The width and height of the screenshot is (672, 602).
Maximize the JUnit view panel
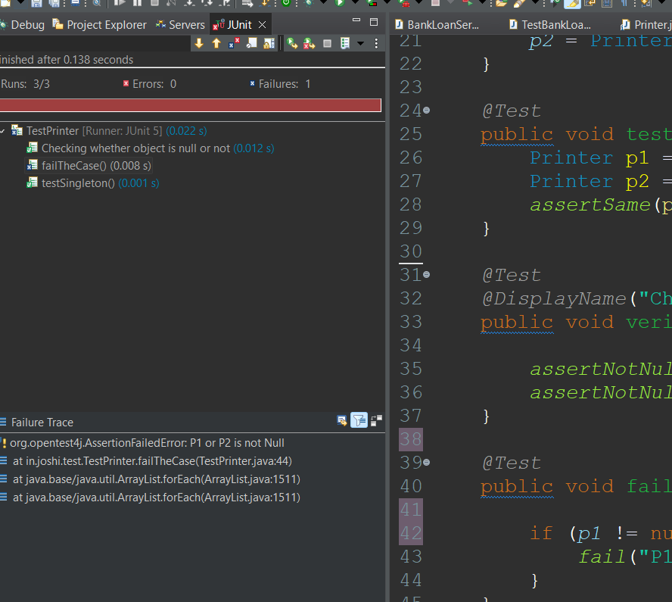pyautogui.click(x=374, y=22)
